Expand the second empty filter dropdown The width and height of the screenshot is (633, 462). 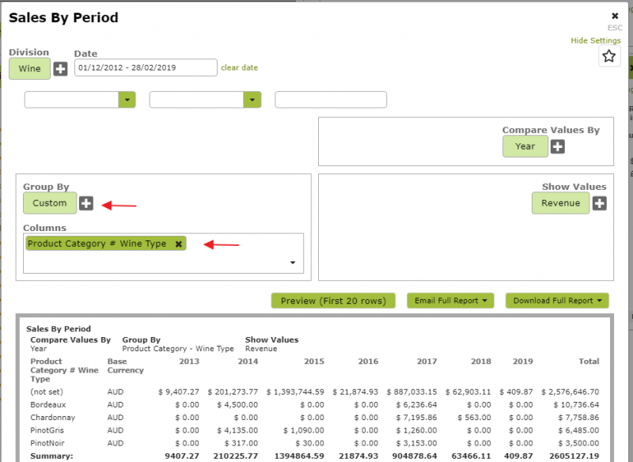(252, 99)
